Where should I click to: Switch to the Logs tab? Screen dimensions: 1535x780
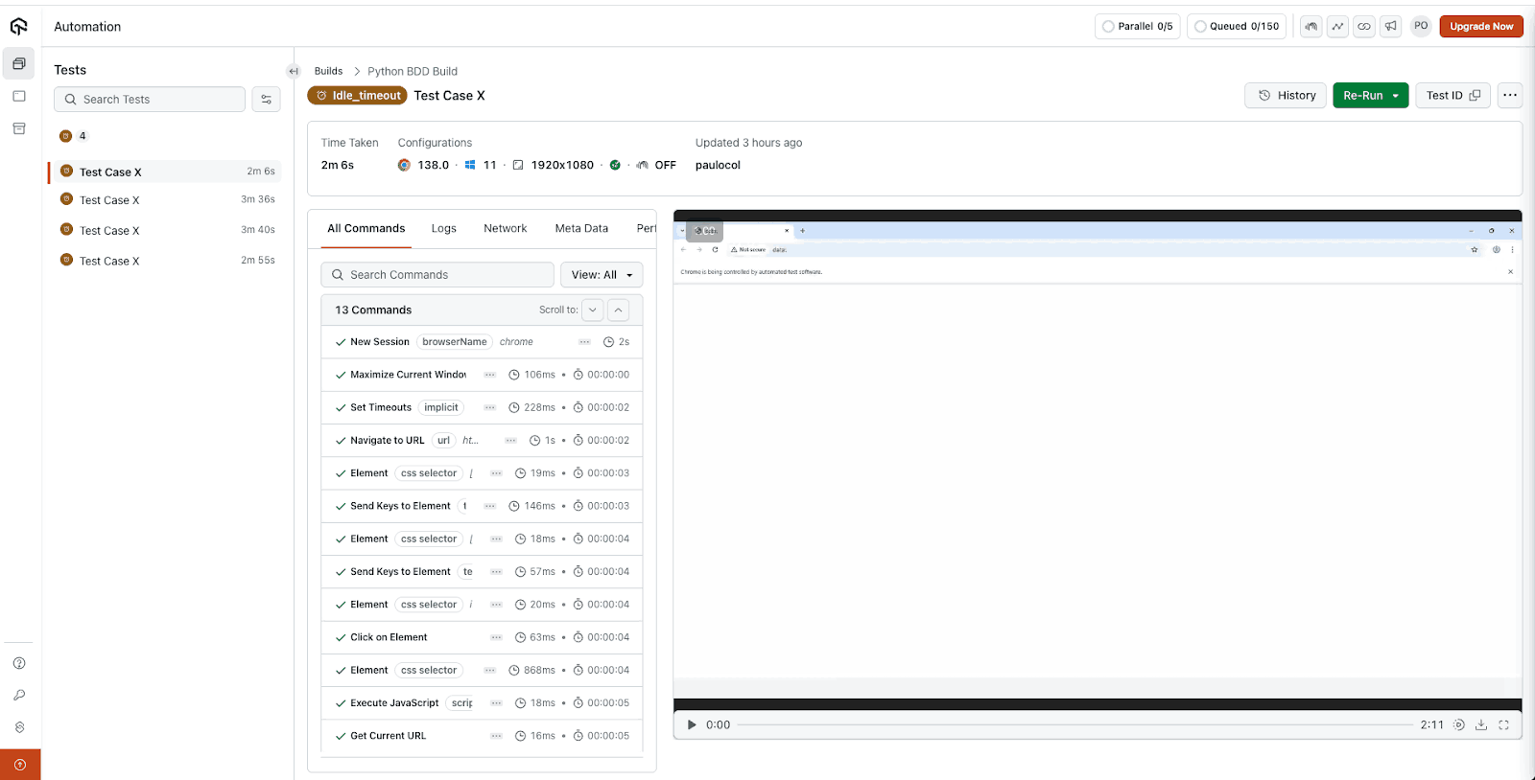pos(443,229)
